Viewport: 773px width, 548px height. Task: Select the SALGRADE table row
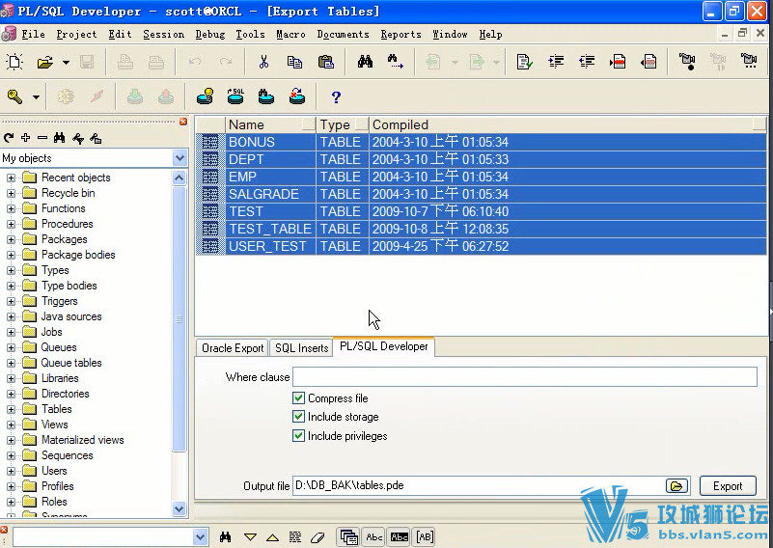click(482, 194)
